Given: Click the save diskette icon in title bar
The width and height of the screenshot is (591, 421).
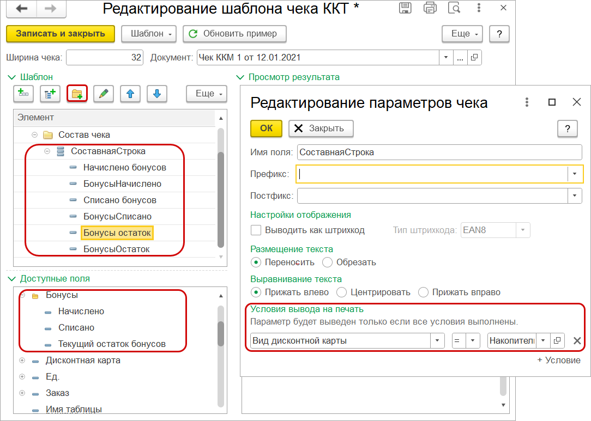Looking at the screenshot, I should click(405, 8).
